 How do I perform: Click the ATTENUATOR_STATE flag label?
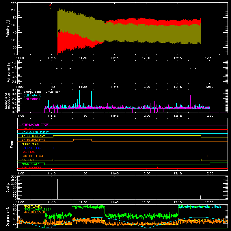click(x=35, y=125)
